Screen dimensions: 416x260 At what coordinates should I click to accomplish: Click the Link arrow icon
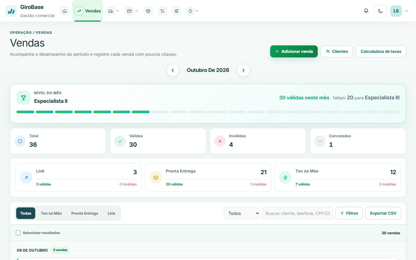[x=26, y=178]
